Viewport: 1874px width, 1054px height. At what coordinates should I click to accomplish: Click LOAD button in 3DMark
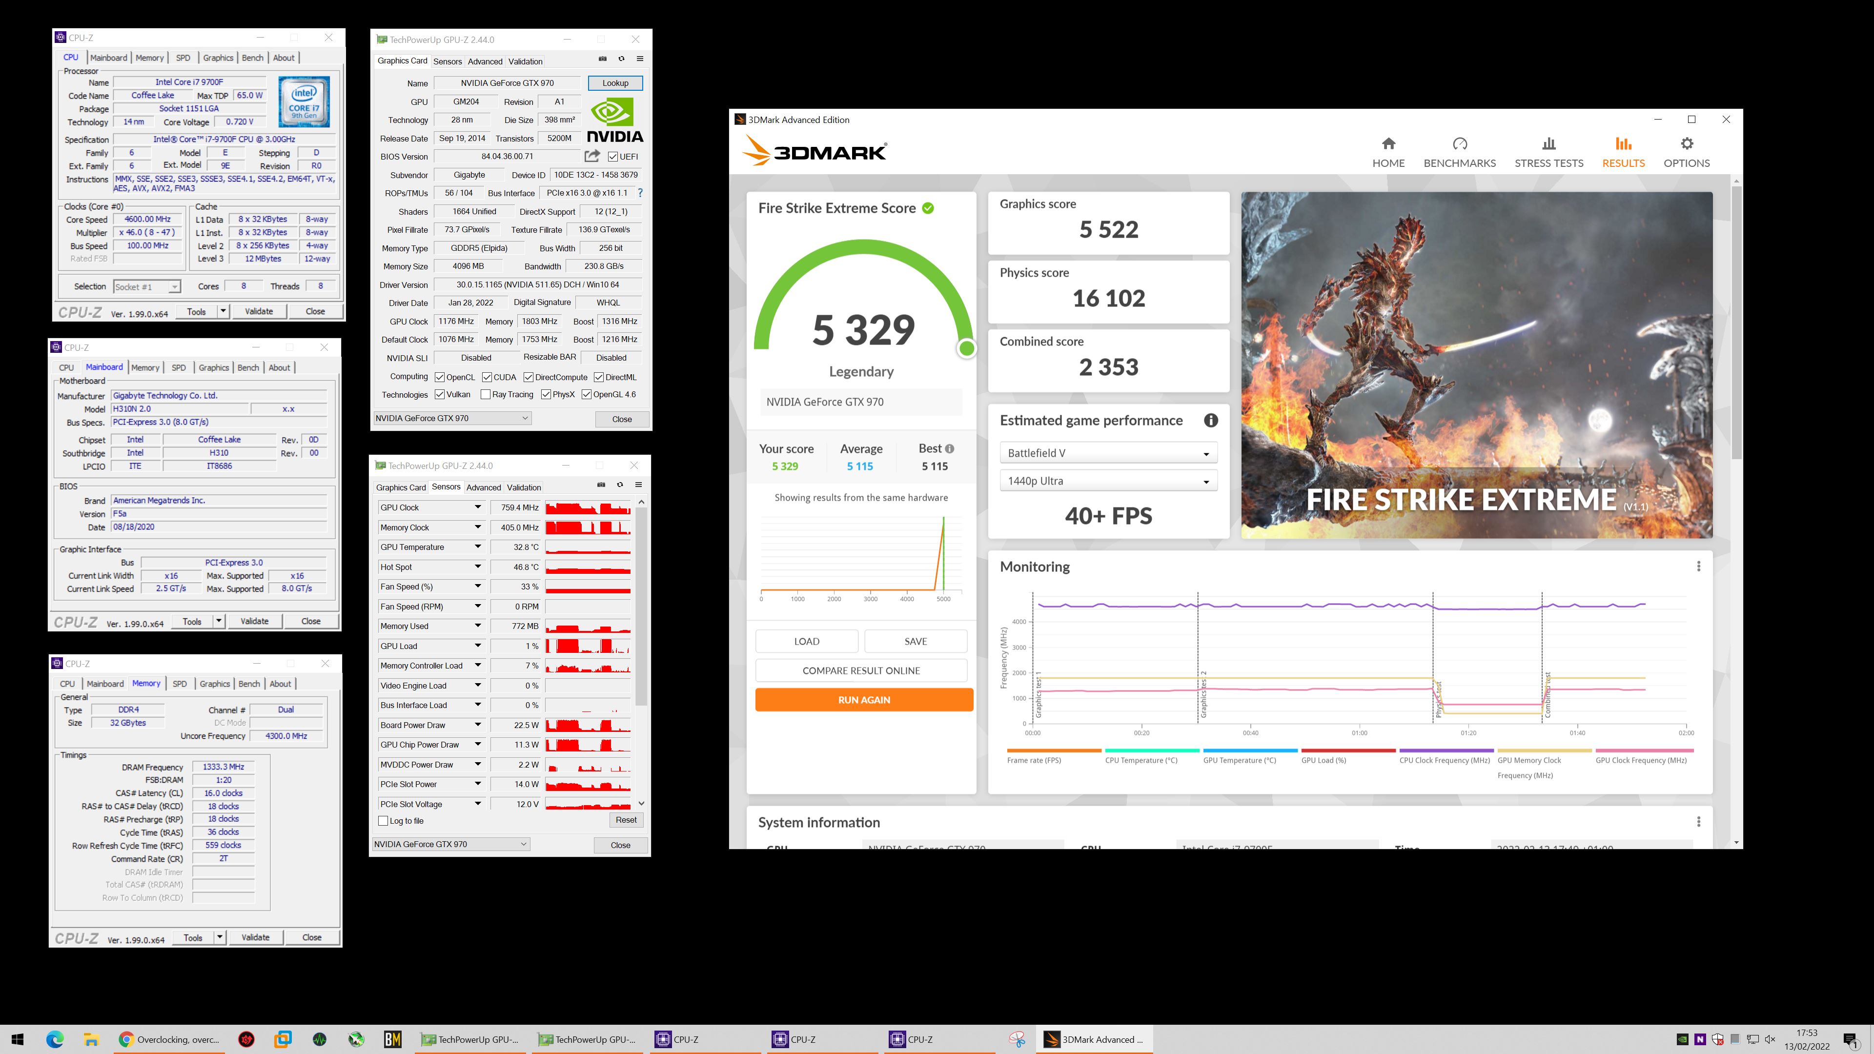(807, 642)
